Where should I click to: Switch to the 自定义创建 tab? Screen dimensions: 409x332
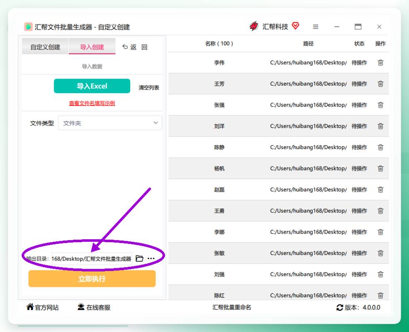(x=45, y=47)
